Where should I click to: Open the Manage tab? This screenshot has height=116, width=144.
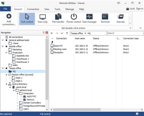[x=70, y=9]
